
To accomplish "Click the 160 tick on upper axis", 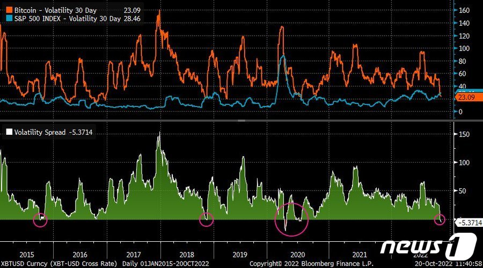I will 464,11.
